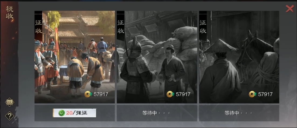The image size is (297, 128).
Task: Click the right card's 等待中 status bar
Action: [x=239, y=113]
